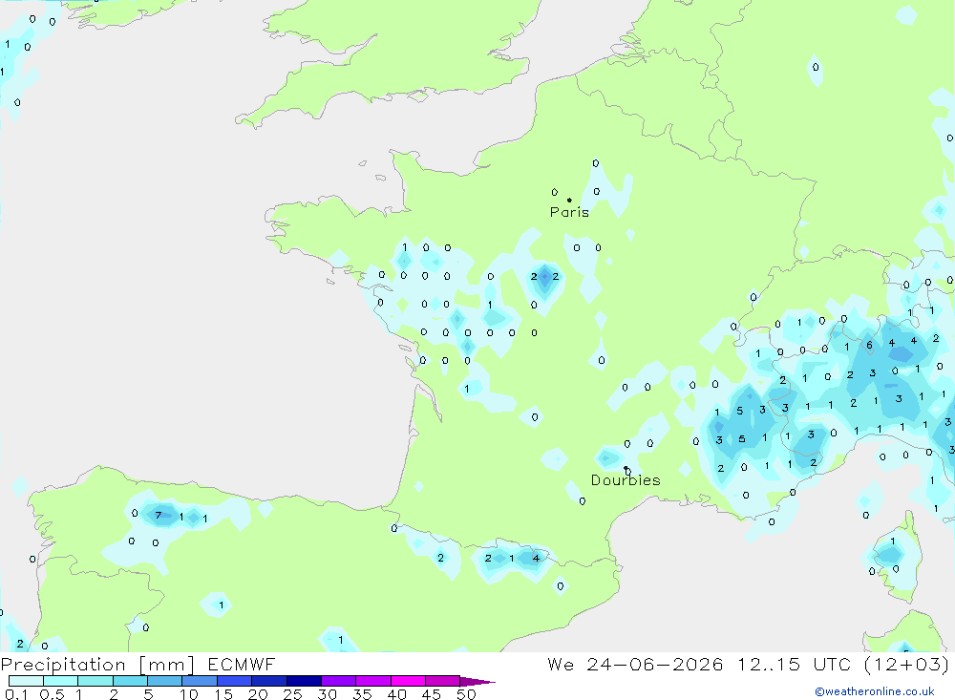Image resolution: width=955 pixels, height=700 pixels.
Task: Click the '10' legend scale label
Action: tap(189, 694)
